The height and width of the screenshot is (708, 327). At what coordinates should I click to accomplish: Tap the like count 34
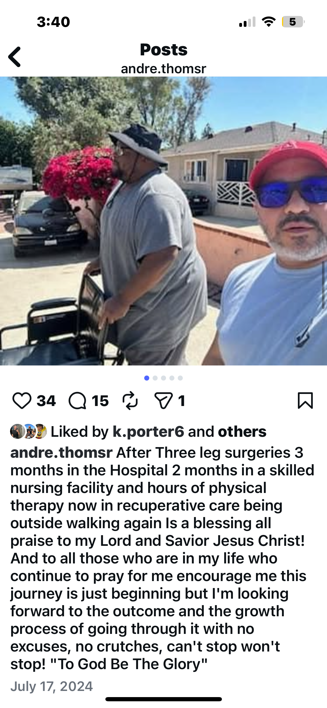click(46, 401)
